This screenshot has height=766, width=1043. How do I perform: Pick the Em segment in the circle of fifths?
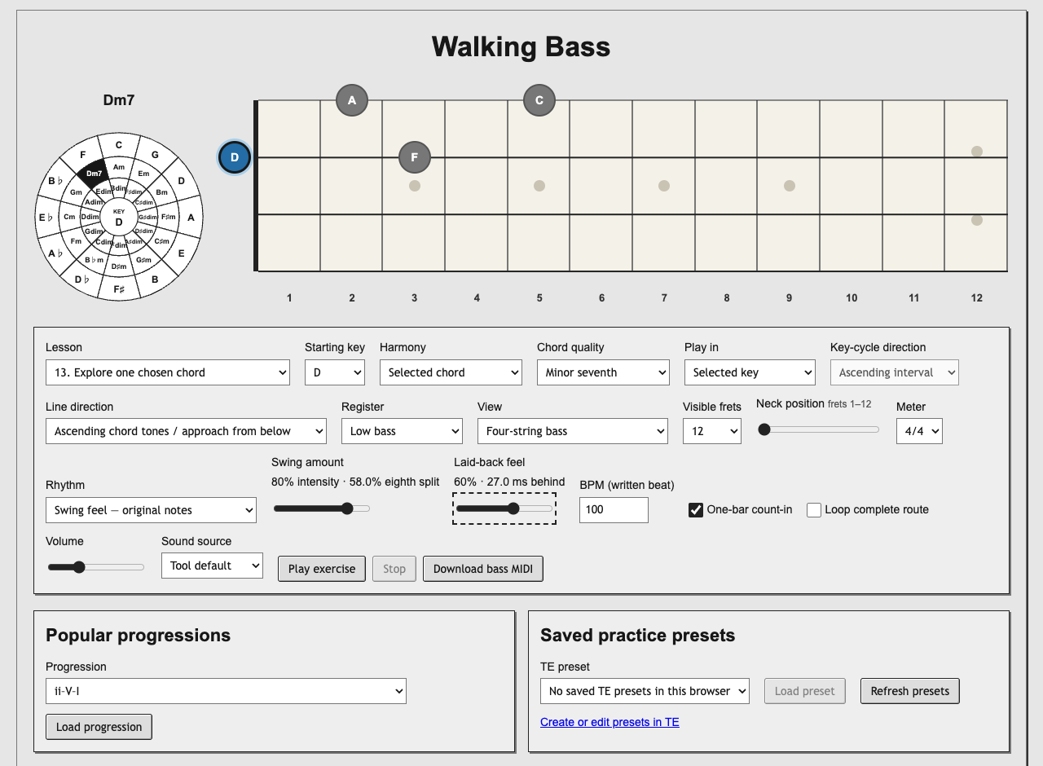pos(143,174)
